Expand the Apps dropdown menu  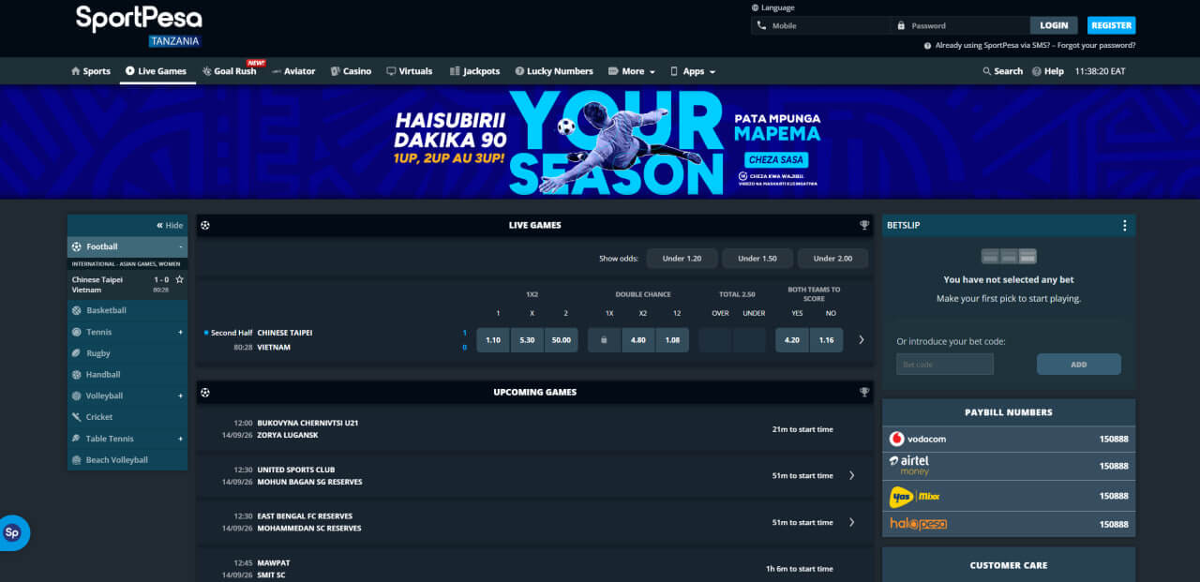point(692,71)
